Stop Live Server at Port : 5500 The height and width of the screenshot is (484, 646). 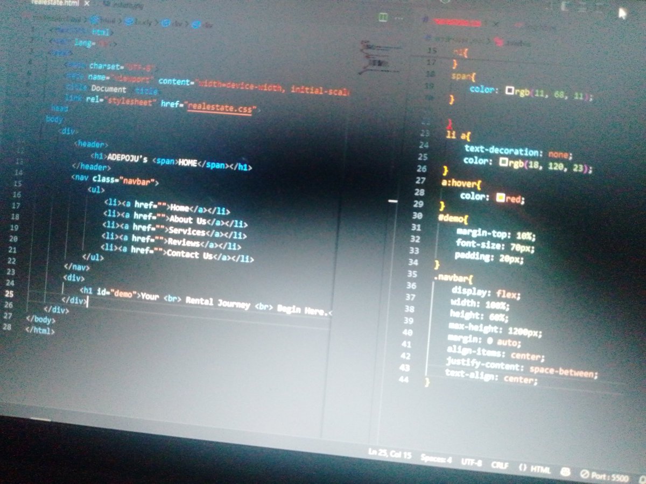[605, 475]
